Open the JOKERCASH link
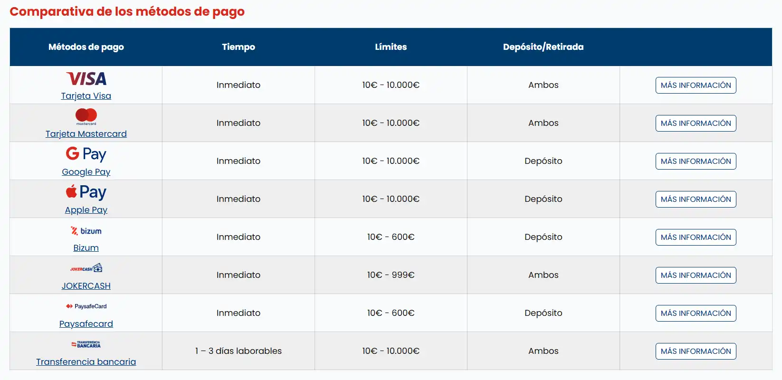The height and width of the screenshot is (380, 782). [x=86, y=286]
